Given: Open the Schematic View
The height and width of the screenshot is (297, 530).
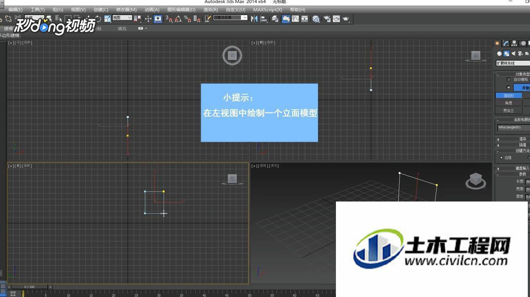Looking at the screenshot, I should (304, 19).
